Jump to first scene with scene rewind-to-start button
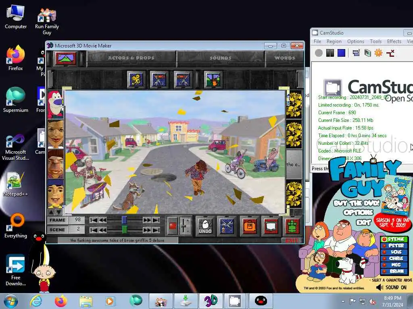Viewport: 413px width, 309px height. 93,230
